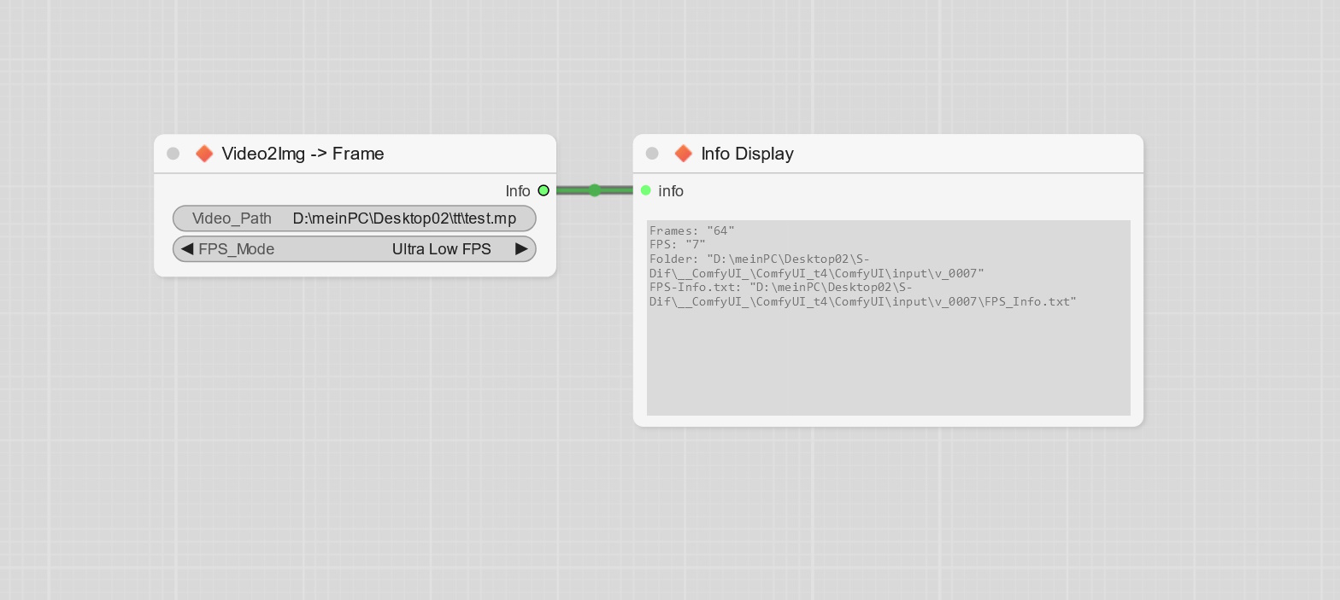Collapse the Info Display node using its gray dot

pyautogui.click(x=652, y=154)
